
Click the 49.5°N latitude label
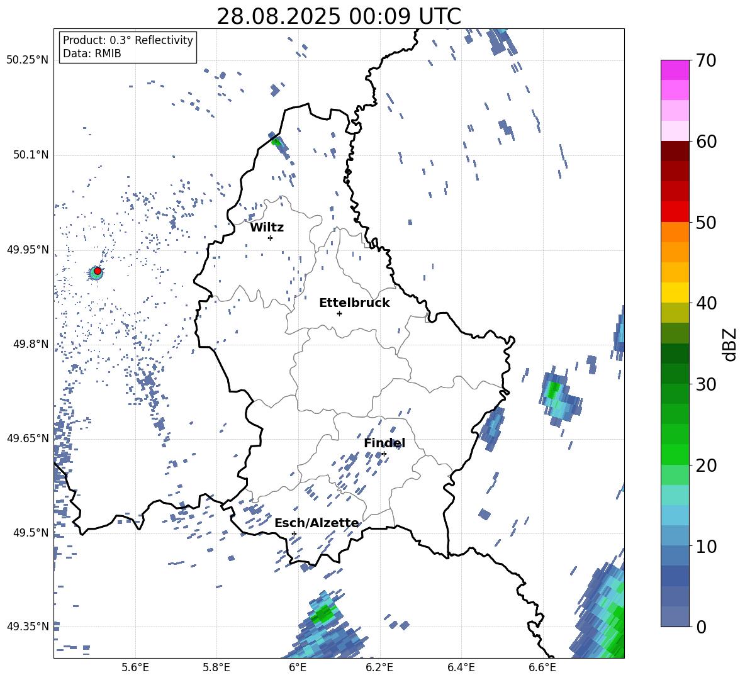point(30,533)
